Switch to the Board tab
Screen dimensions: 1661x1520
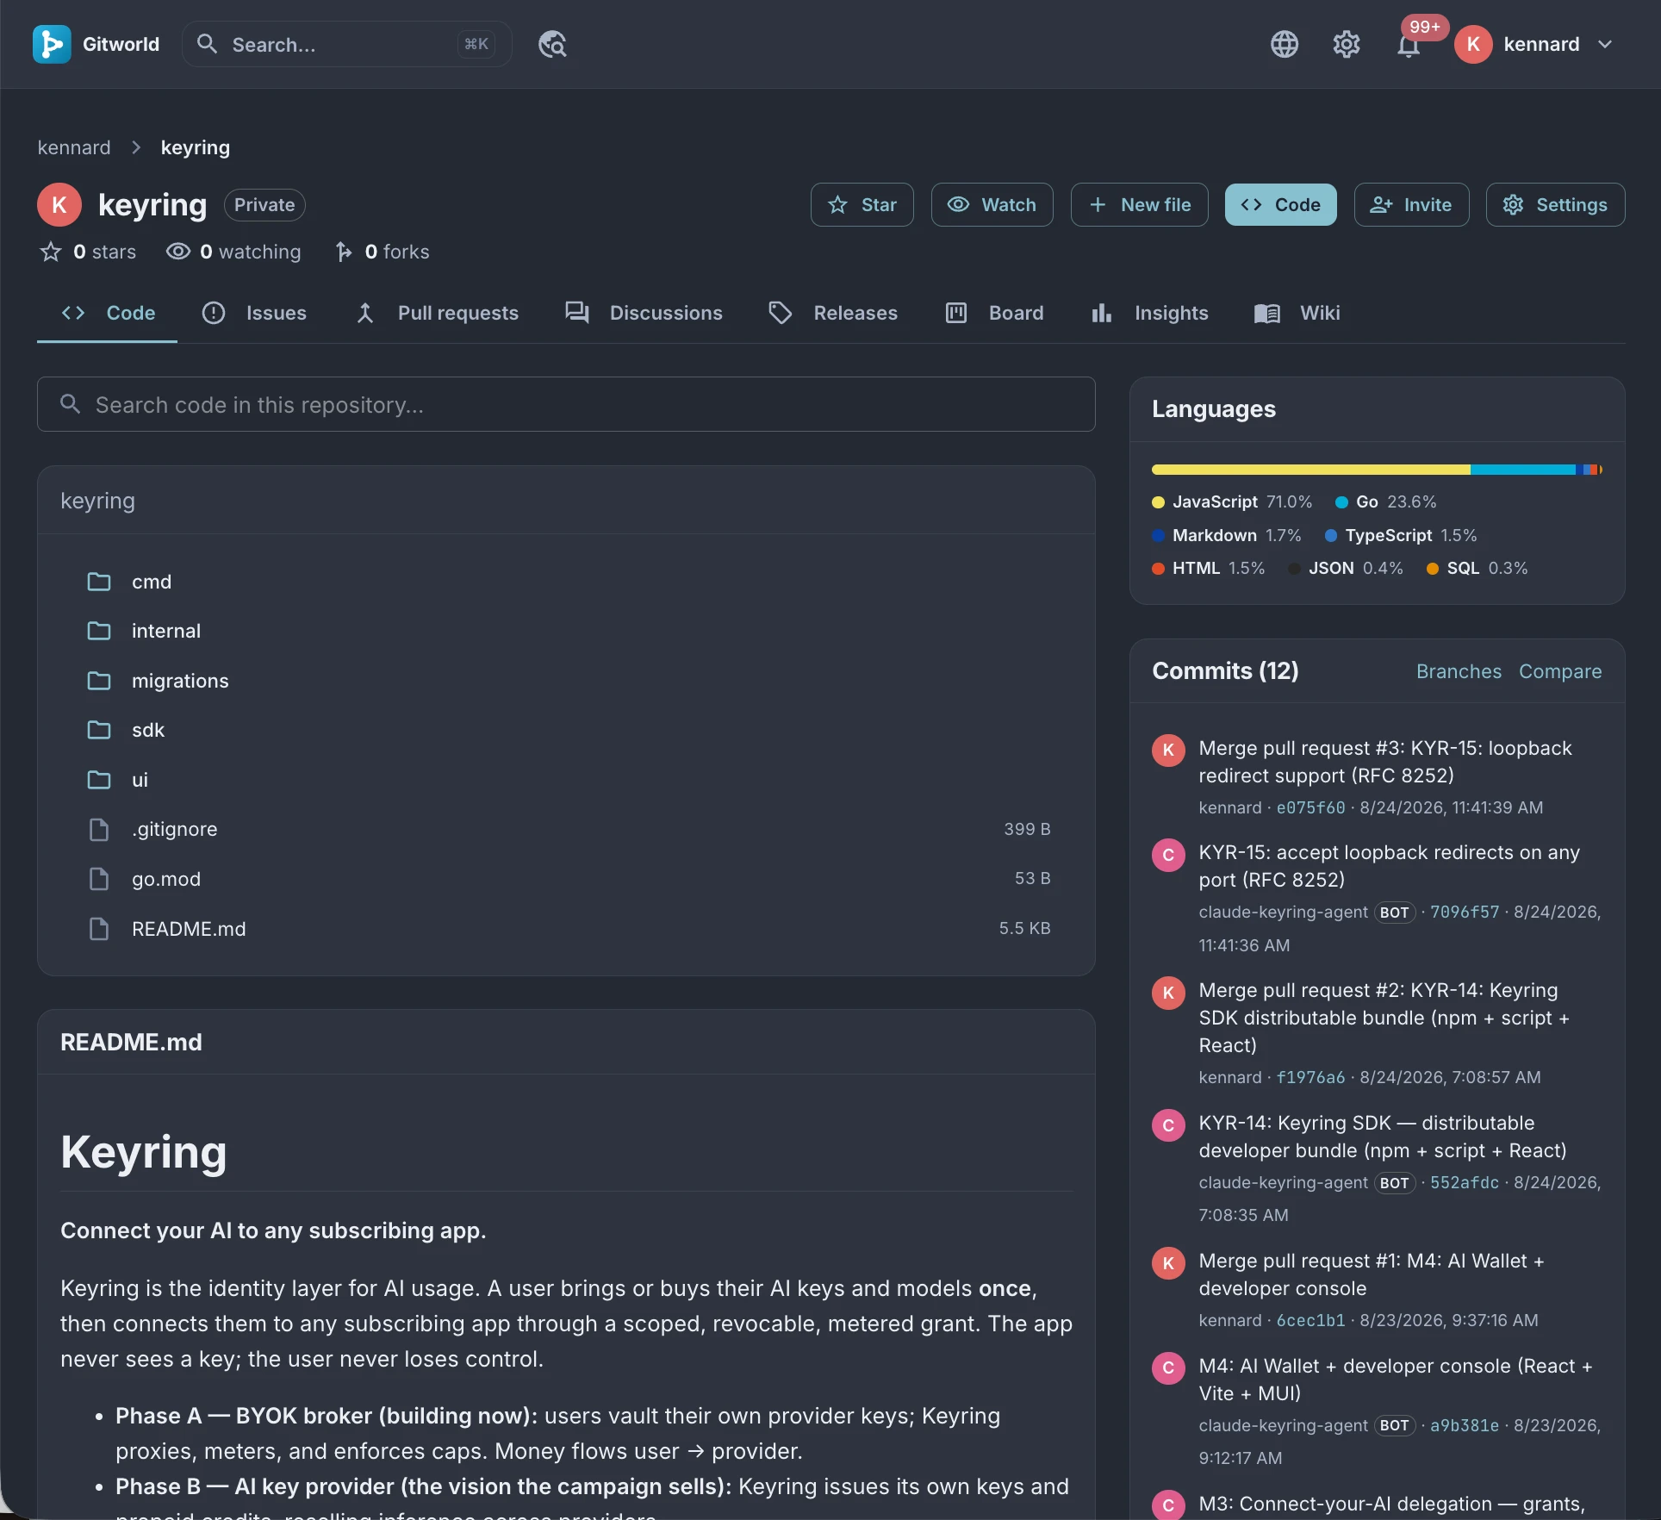tap(994, 313)
